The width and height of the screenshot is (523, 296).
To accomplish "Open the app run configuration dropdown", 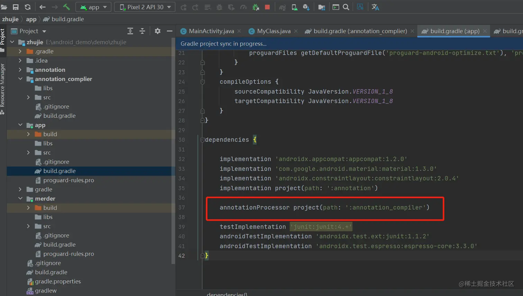I will [x=94, y=7].
